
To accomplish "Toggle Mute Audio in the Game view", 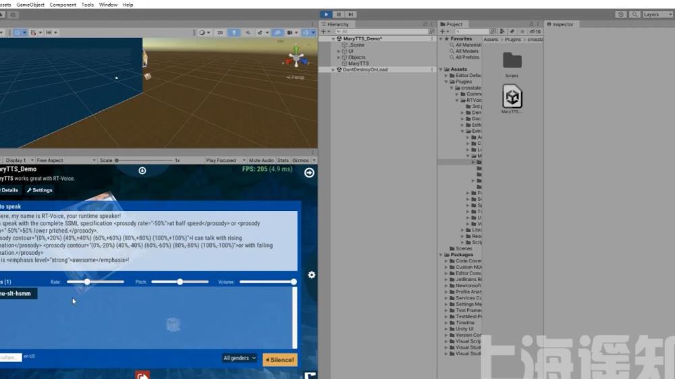I will (x=261, y=161).
